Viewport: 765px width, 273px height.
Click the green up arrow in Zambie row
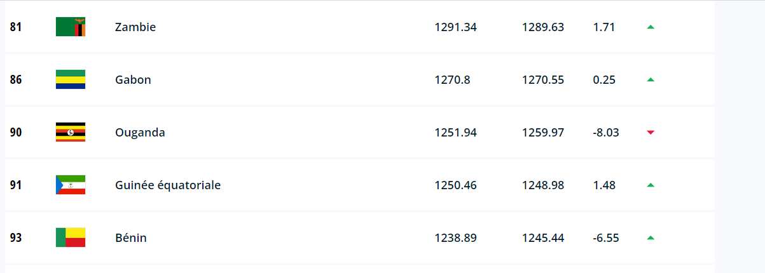pyautogui.click(x=651, y=27)
